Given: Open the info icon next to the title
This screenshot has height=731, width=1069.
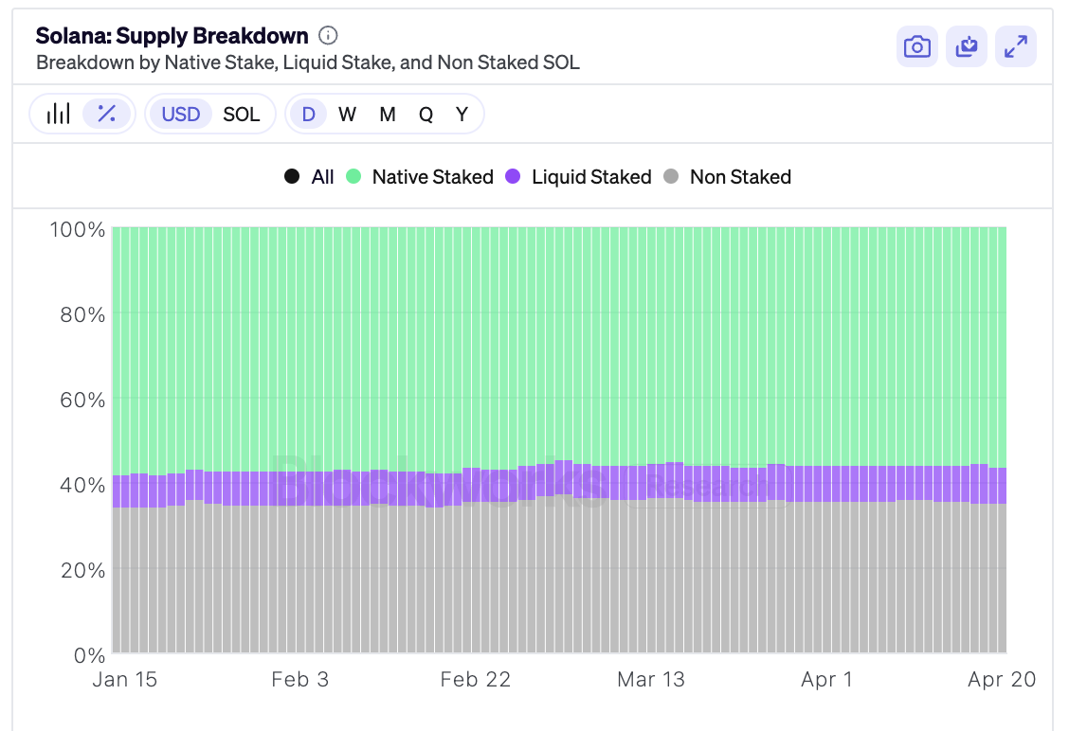Looking at the screenshot, I should click(327, 36).
